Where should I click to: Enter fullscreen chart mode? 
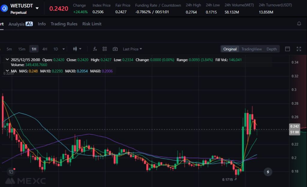click(x=299, y=49)
